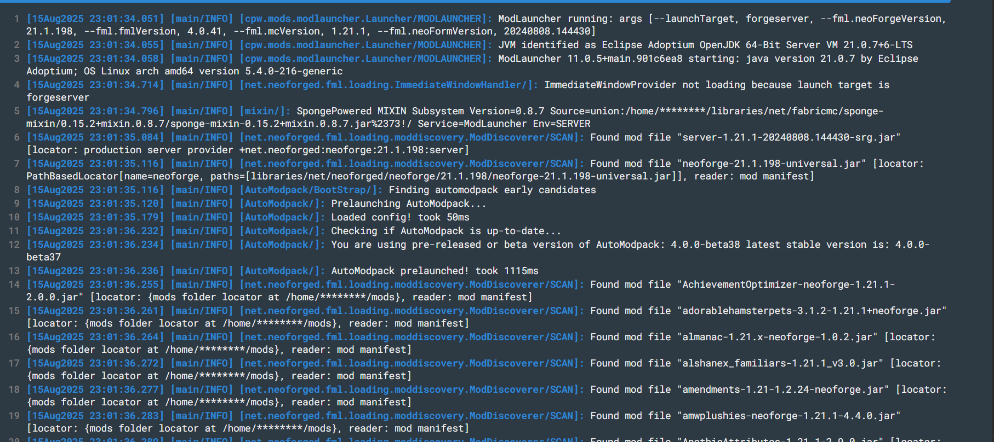Click line number 8 in the gutter
The image size is (994, 442).
coord(16,190)
